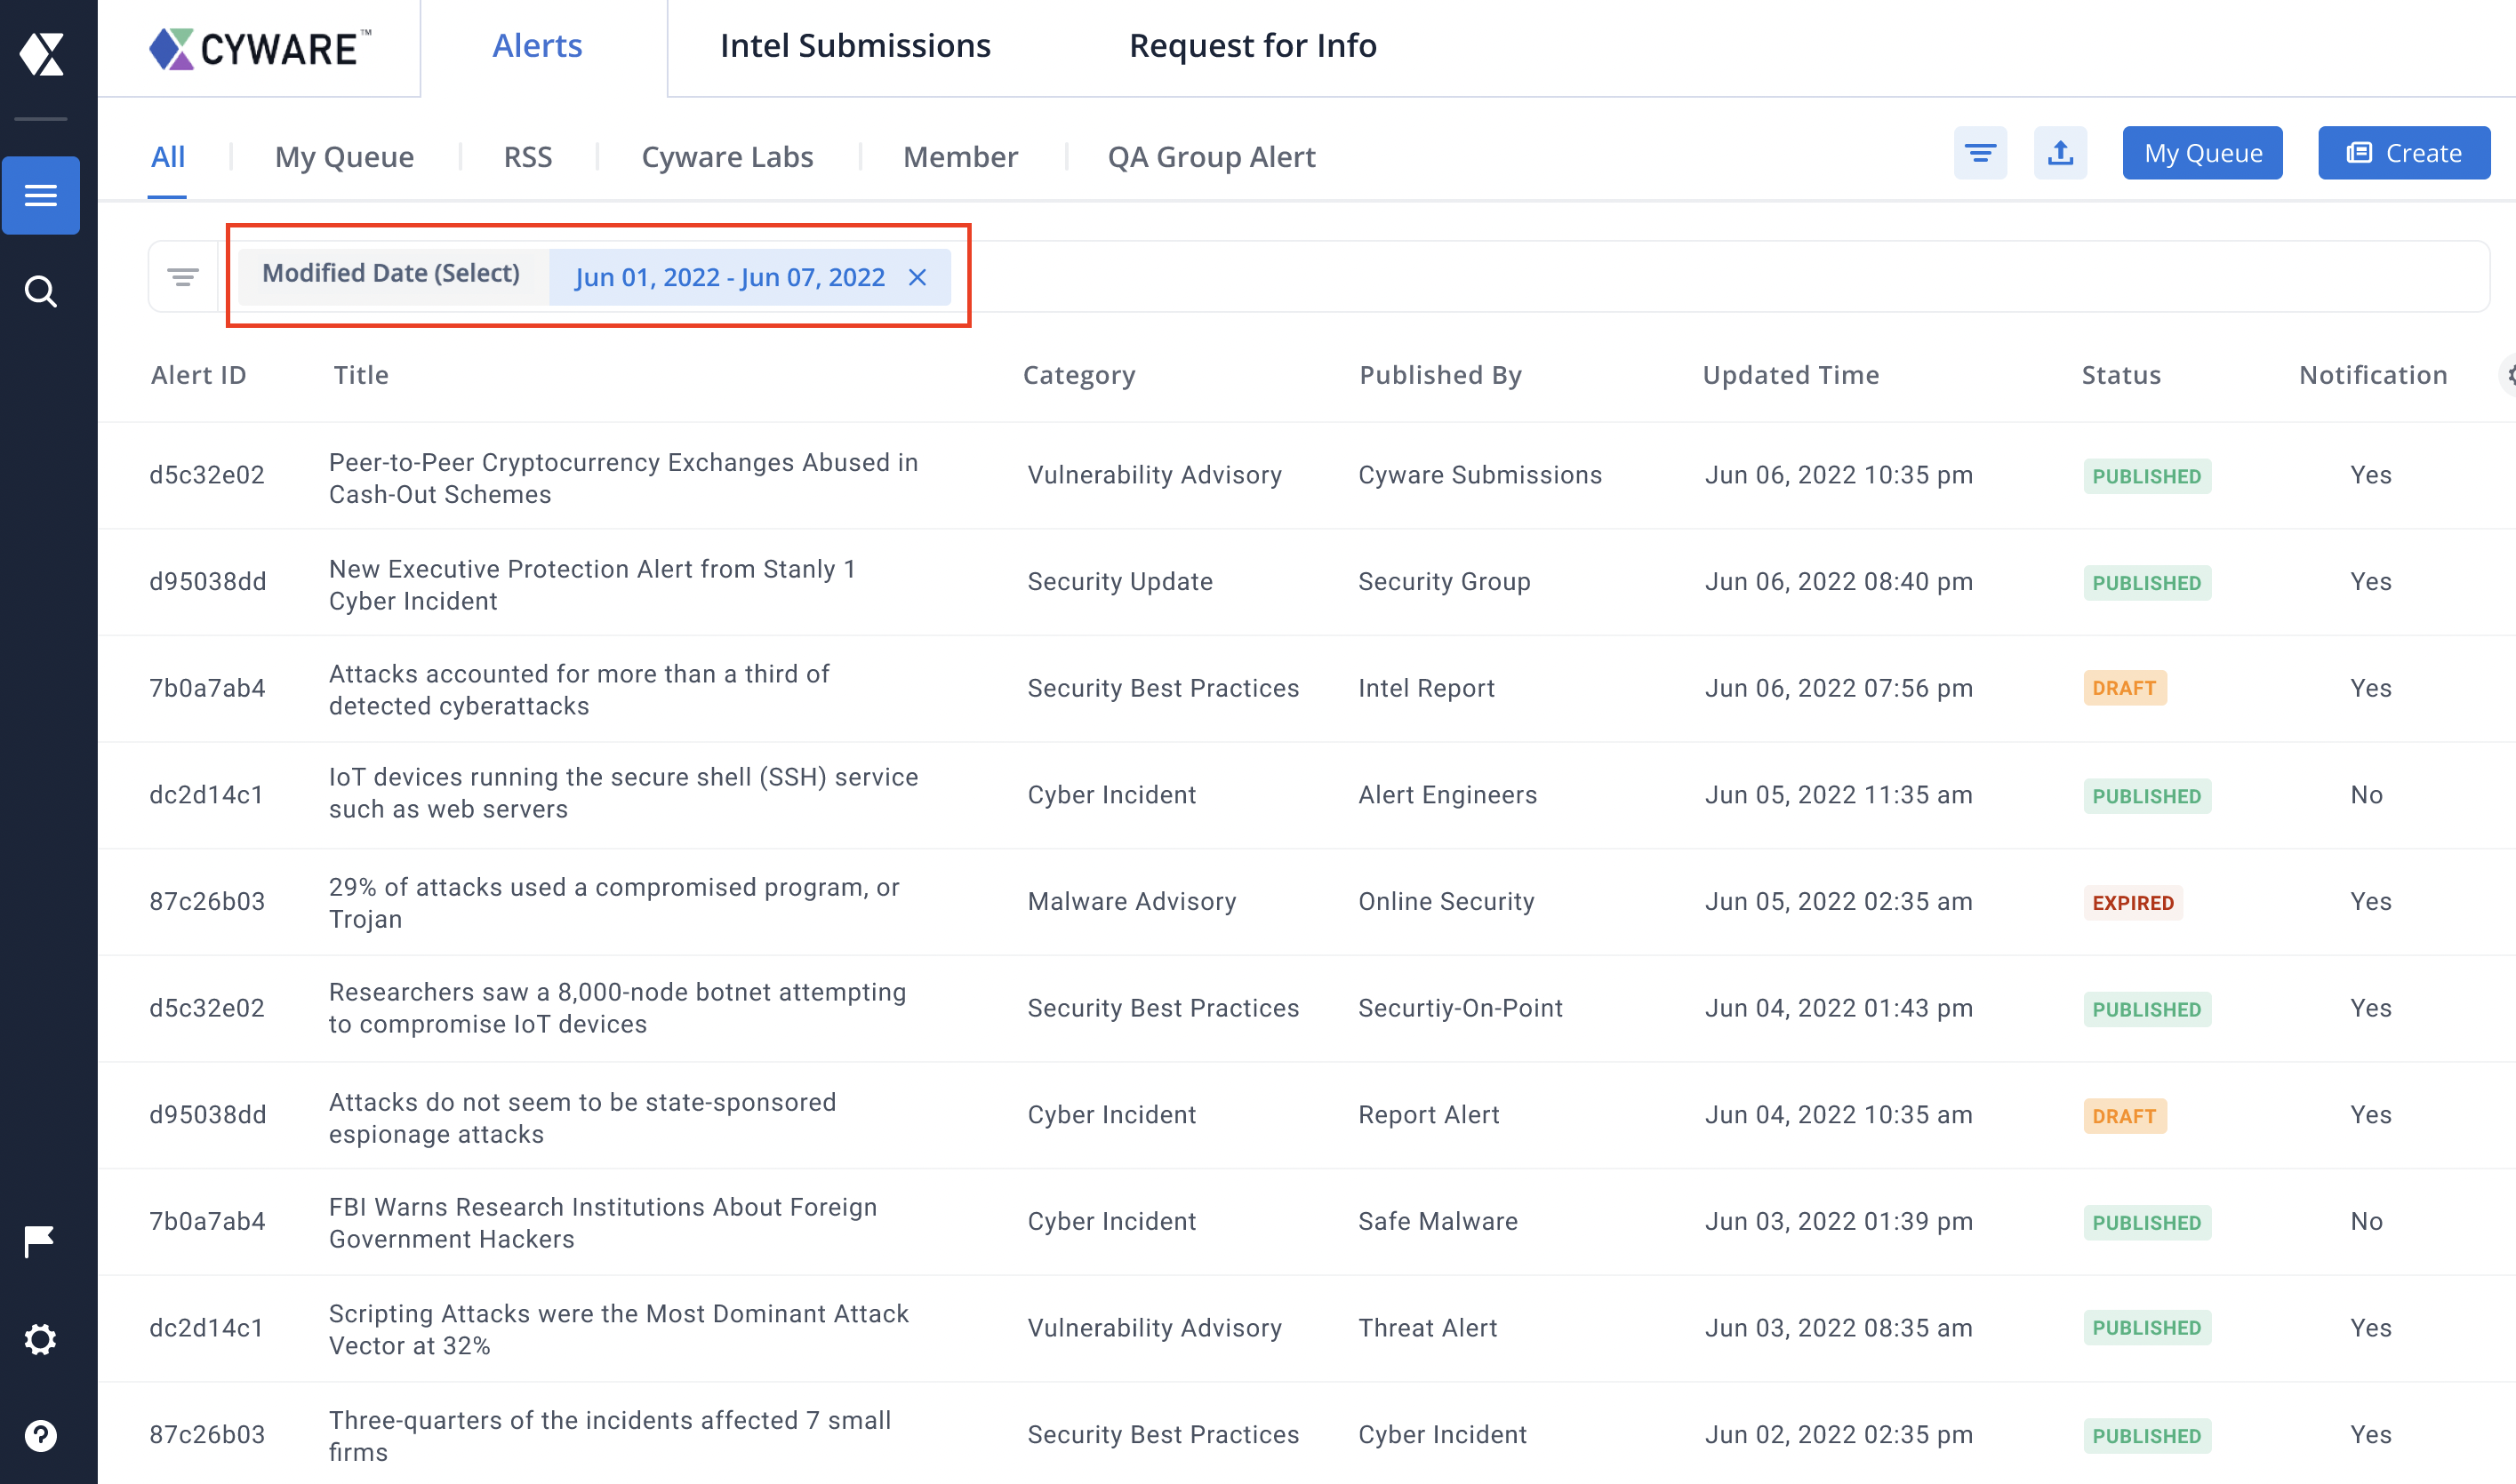Image resolution: width=2516 pixels, height=1484 pixels.
Task: Click the flag/bookmark icon in the sidebar
Action: [x=44, y=1242]
